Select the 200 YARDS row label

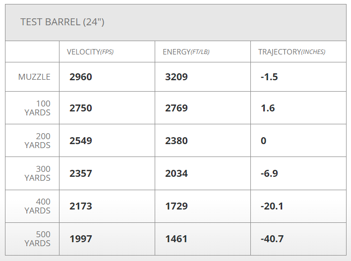[x=38, y=141]
